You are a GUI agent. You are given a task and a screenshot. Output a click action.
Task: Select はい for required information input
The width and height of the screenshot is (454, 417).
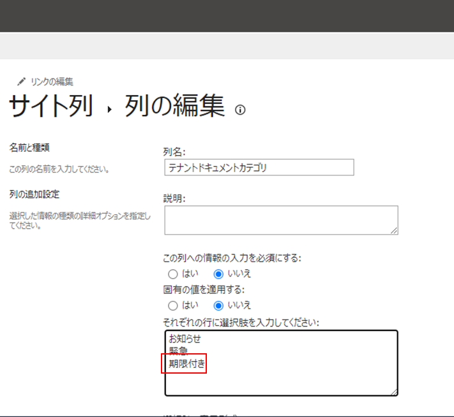pos(172,274)
